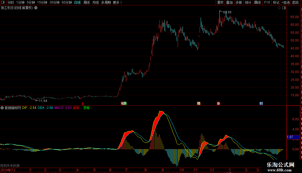Screen dimensions: 302x173
Task: Select the 周线 weekly tab
Action: tap(87, 2)
